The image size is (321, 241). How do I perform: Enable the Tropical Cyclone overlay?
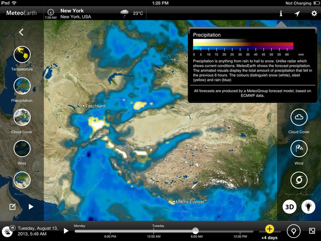pyautogui.click(x=299, y=180)
